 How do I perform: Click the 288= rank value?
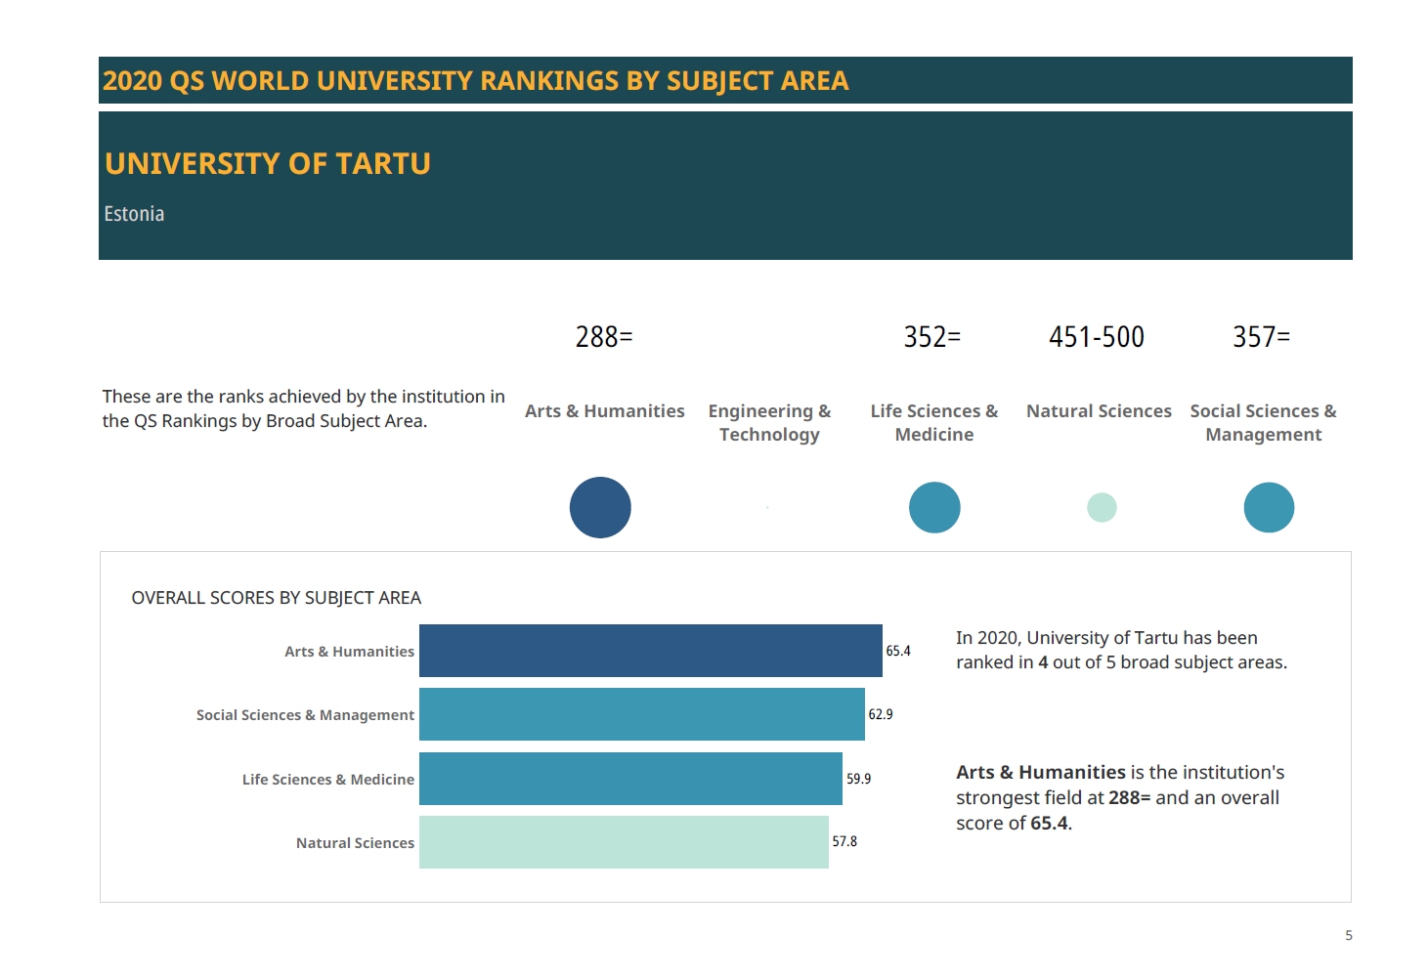tap(604, 337)
